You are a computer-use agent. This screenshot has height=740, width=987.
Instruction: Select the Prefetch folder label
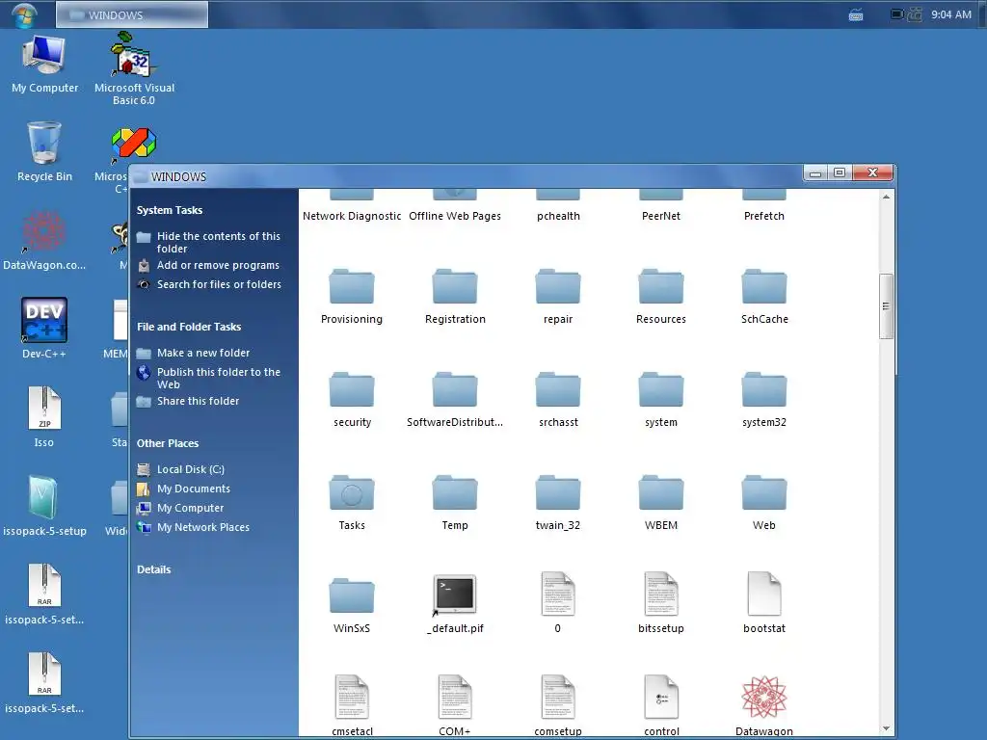pos(764,216)
